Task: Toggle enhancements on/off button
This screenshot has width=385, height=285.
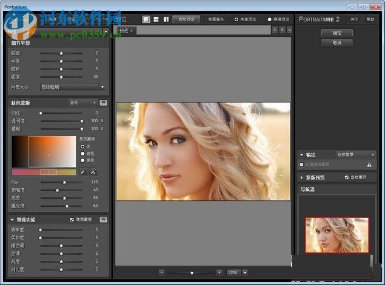Action: click(103, 219)
